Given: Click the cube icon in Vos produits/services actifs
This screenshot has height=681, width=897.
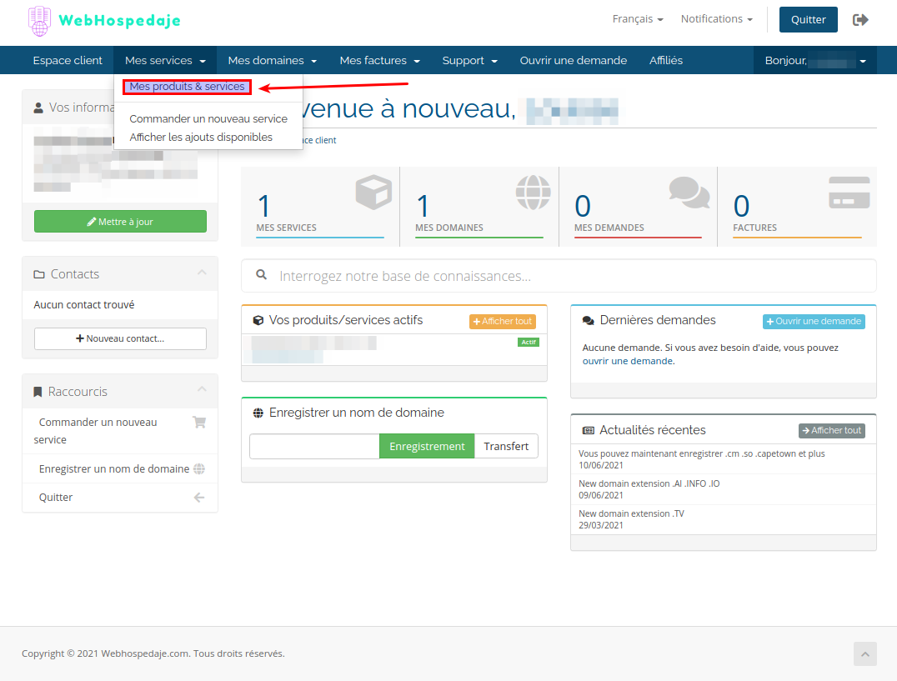Looking at the screenshot, I should tap(258, 321).
